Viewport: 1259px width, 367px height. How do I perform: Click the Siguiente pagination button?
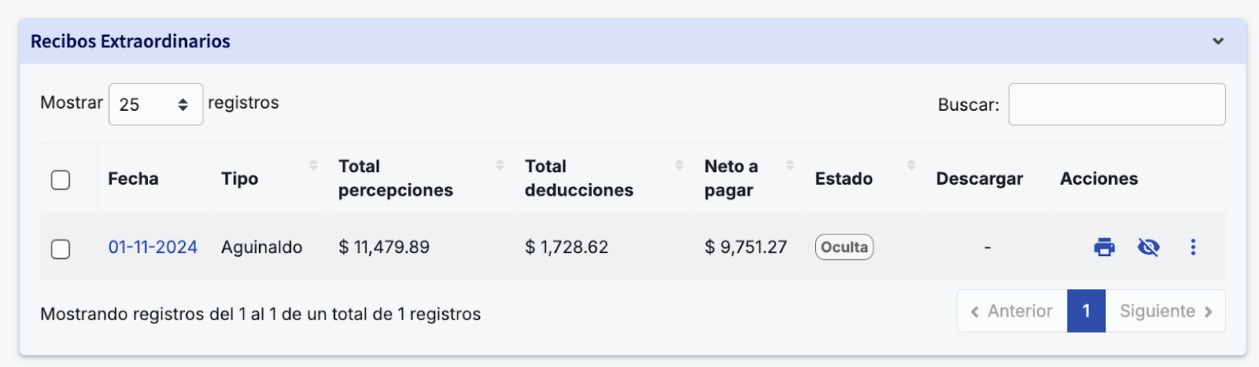(1165, 311)
